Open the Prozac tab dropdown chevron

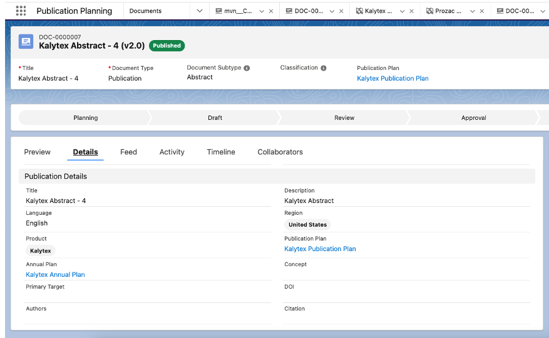click(x=472, y=11)
